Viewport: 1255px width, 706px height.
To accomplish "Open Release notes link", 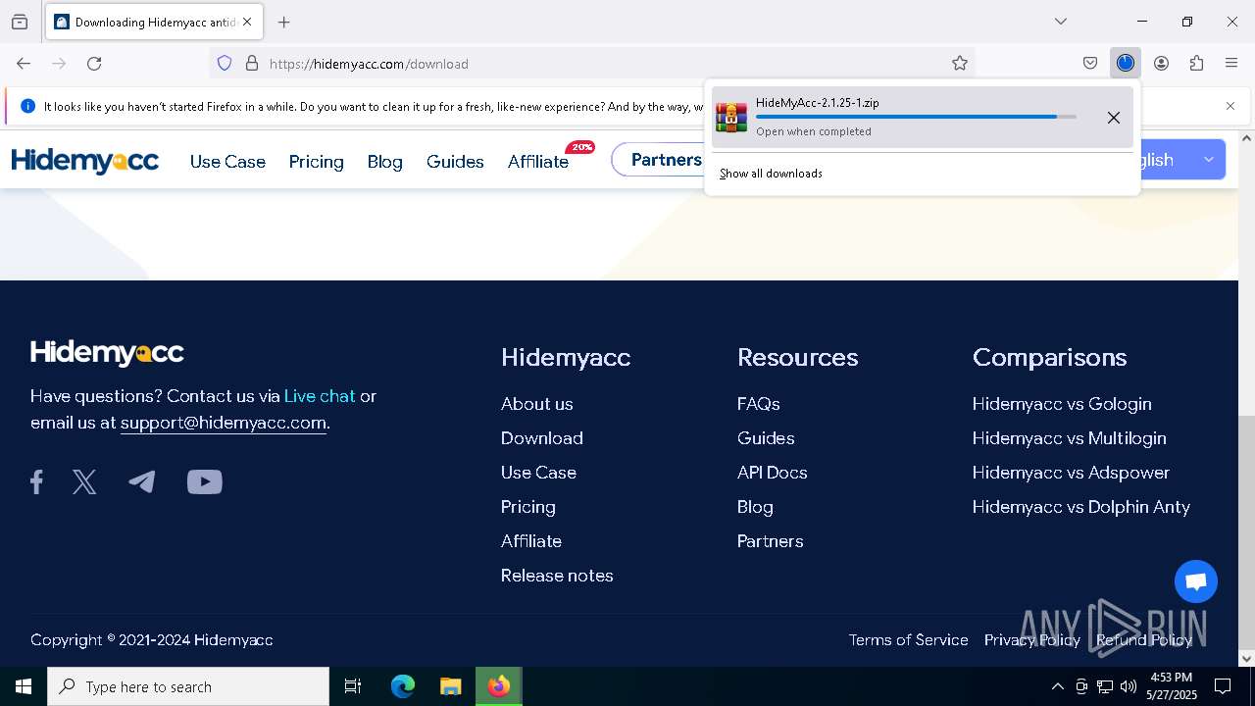I will tap(557, 576).
